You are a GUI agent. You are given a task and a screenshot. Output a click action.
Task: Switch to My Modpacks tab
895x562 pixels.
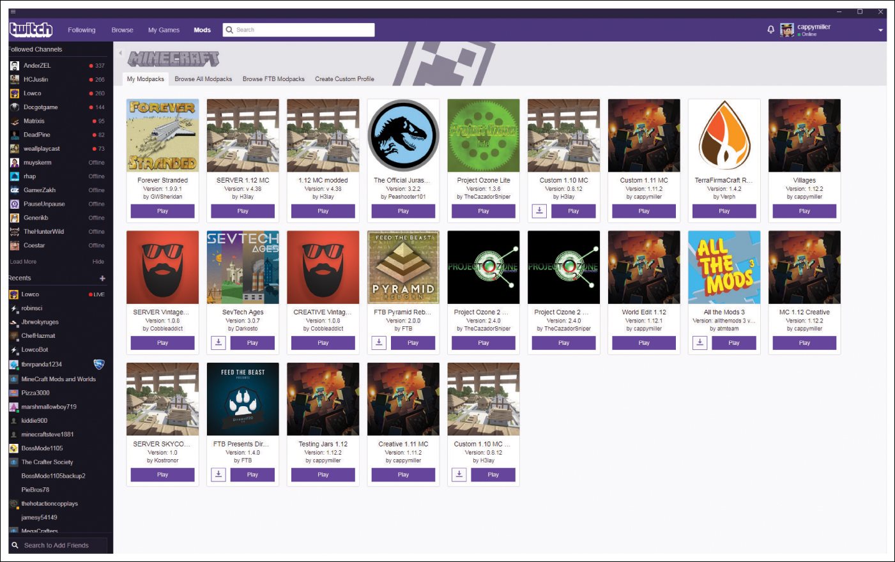[146, 79]
